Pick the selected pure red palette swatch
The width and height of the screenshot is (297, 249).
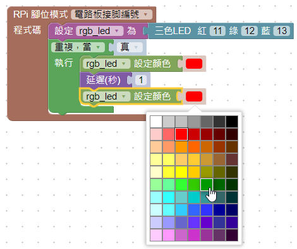[x=181, y=134]
